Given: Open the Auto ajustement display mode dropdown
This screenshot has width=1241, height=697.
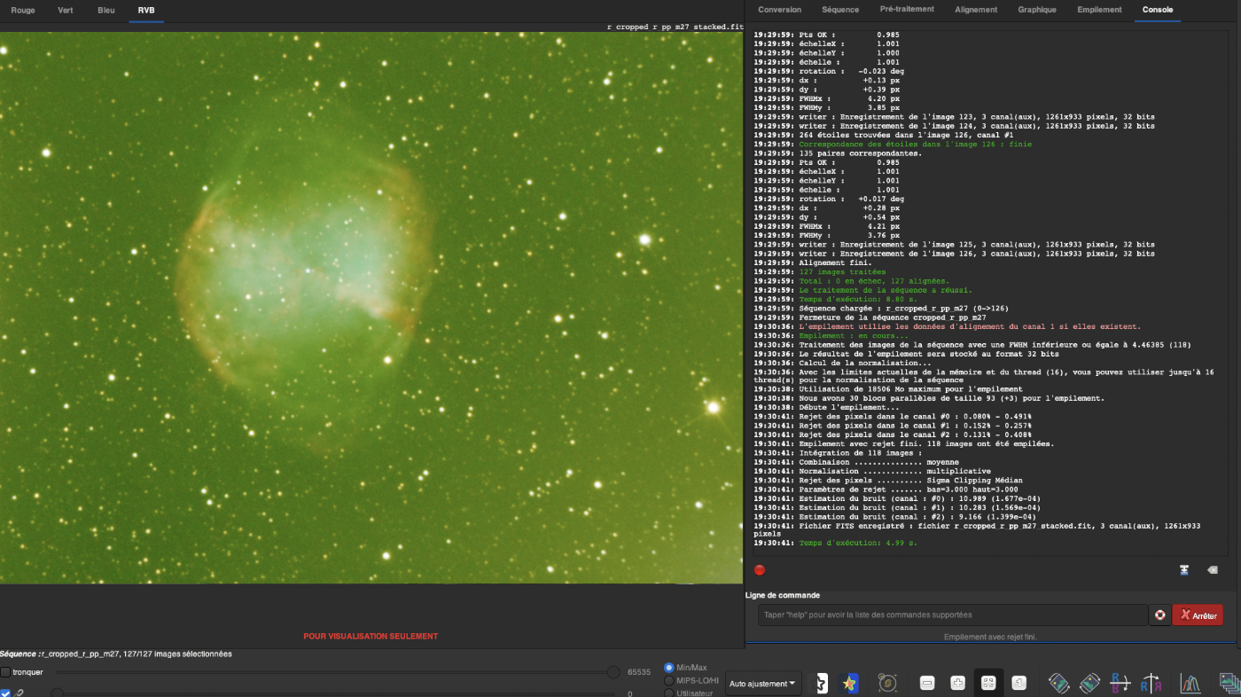Looking at the screenshot, I should 763,684.
